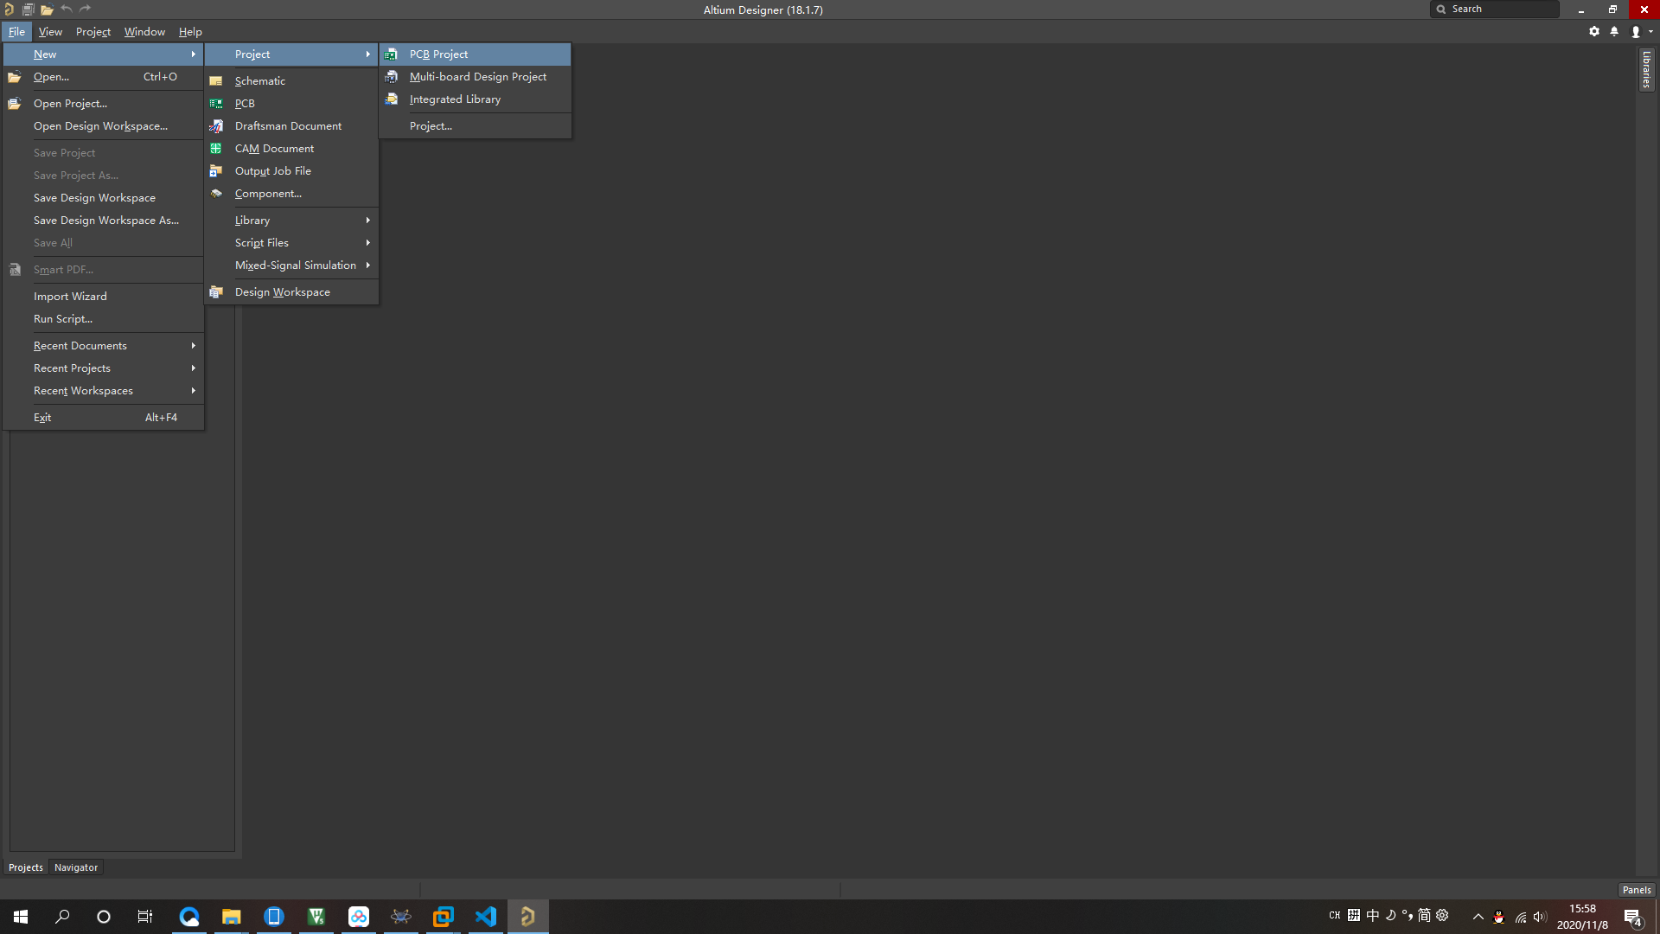This screenshot has width=1660, height=934.
Task: Open File Explorer from taskbar
Action: (231, 917)
